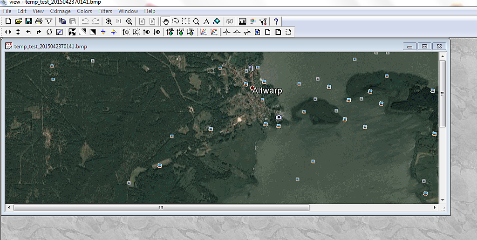The height and width of the screenshot is (240, 477).
Task: Open the Window menu
Action: [128, 11]
